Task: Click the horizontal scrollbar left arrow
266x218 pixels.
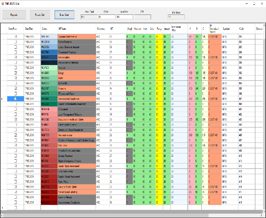Action: coord(2,215)
